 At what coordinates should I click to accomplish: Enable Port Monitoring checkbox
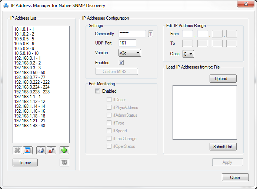click(98, 91)
